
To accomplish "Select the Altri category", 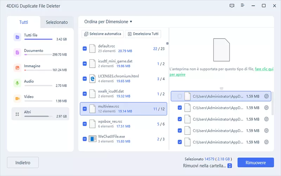I will click(x=40, y=114).
